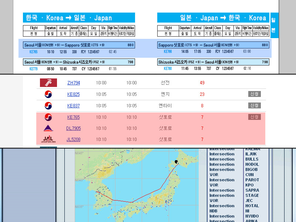Click the Japan to Korea header banner

click(x=213, y=17)
